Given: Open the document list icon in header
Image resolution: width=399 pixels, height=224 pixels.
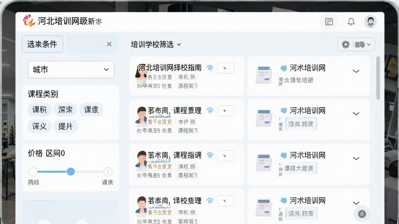Looking at the screenshot, I should tap(329, 22).
